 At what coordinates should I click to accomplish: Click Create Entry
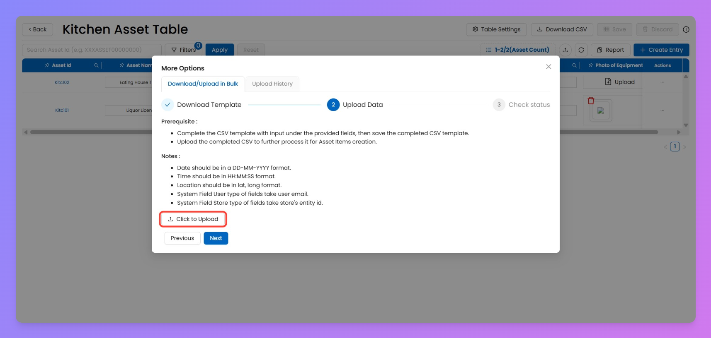661,50
